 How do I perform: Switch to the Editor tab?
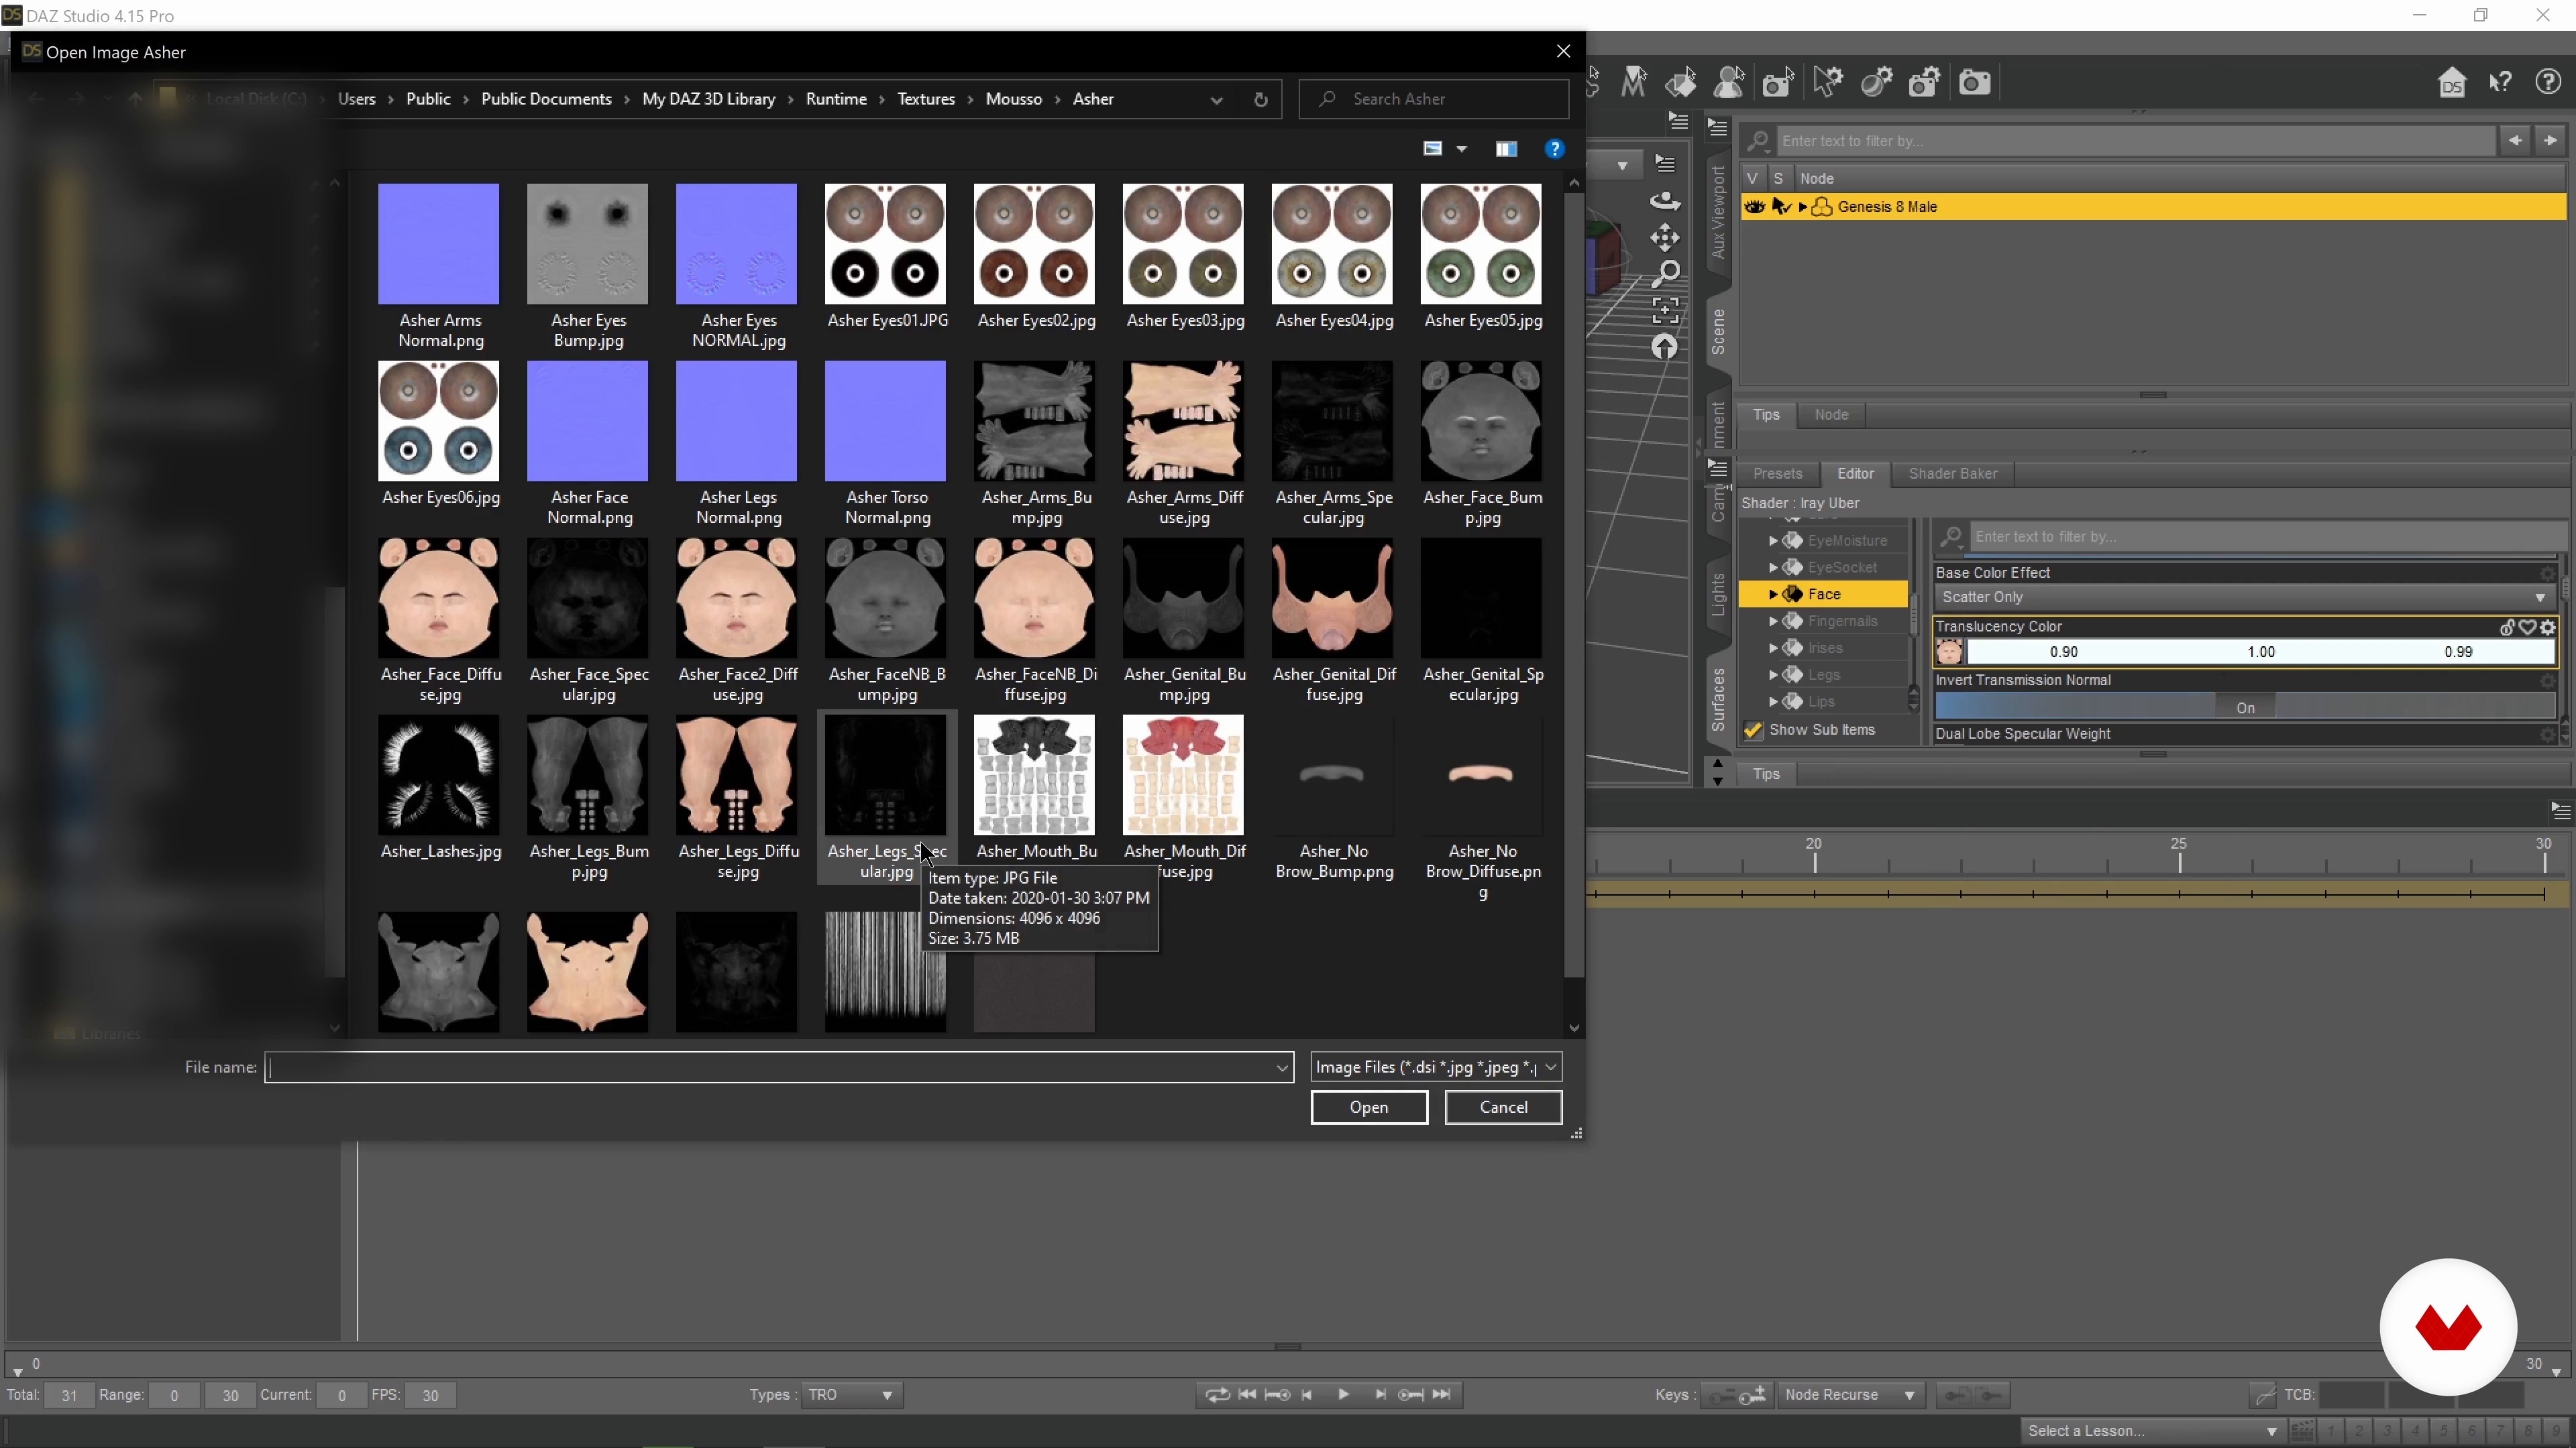(x=1855, y=474)
